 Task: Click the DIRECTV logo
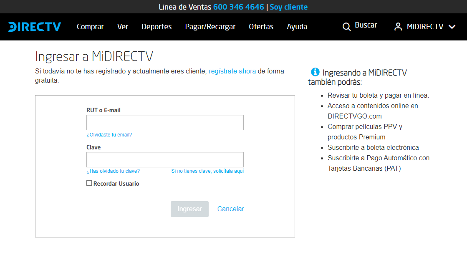[35, 27]
